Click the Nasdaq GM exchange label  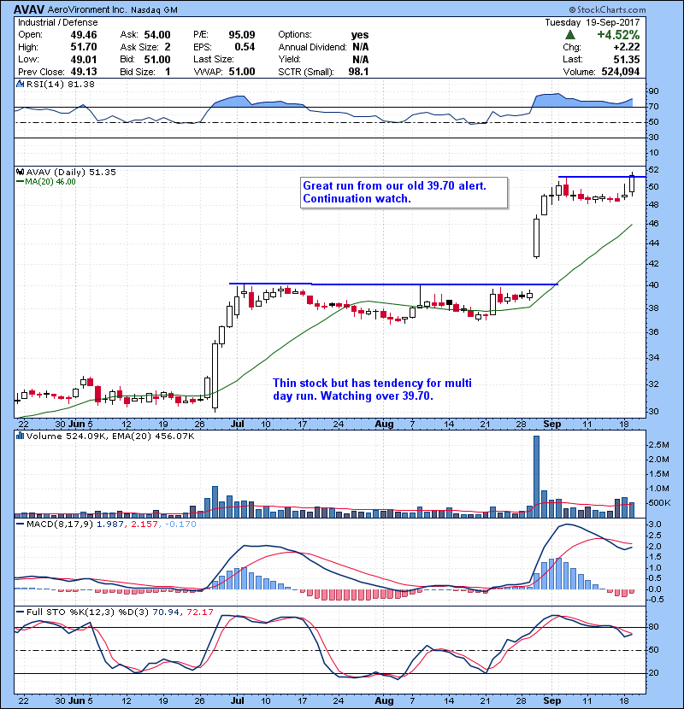click(155, 10)
